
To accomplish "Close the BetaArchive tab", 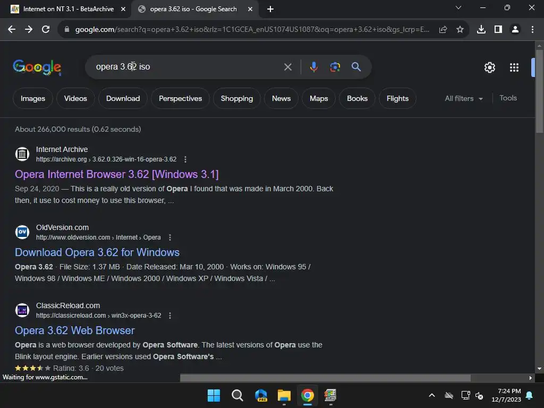I will [123, 9].
